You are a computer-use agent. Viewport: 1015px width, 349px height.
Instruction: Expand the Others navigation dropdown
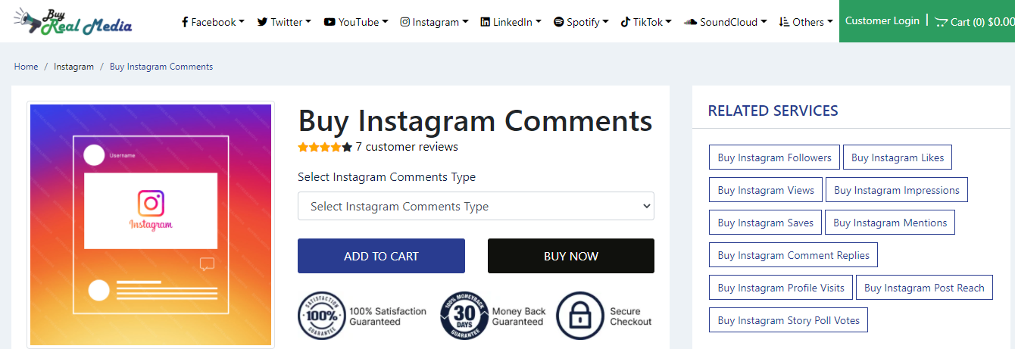point(805,22)
